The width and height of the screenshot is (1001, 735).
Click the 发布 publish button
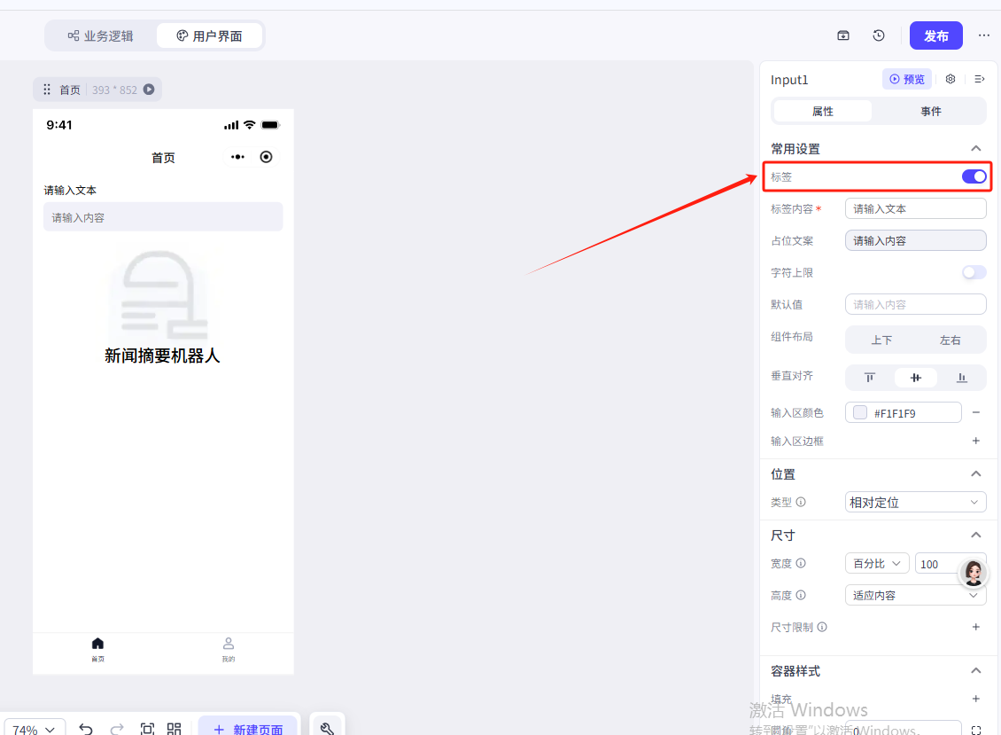pyautogui.click(x=935, y=36)
